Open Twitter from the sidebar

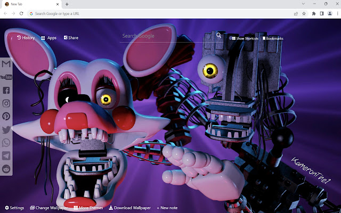(x=6, y=129)
